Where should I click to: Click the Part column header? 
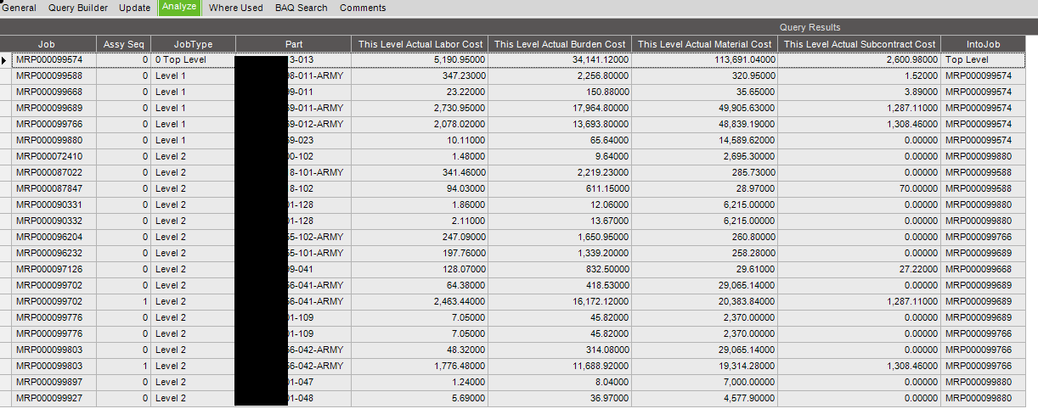(x=294, y=44)
